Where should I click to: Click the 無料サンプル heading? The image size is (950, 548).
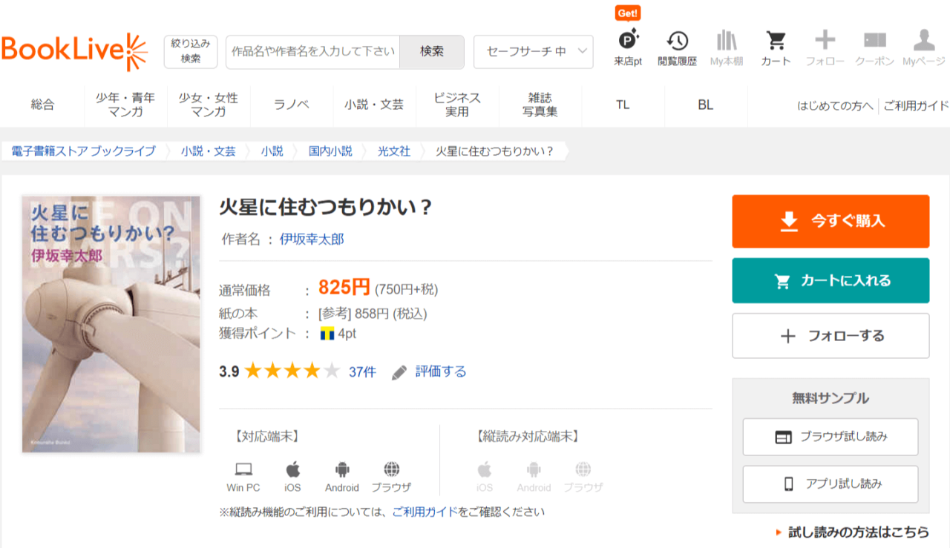(831, 398)
